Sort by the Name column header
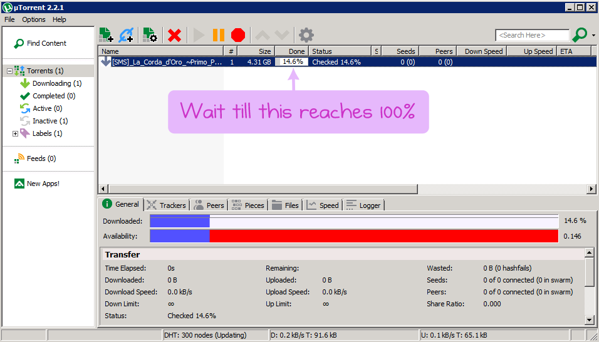The height and width of the screenshot is (342, 599). click(x=161, y=51)
